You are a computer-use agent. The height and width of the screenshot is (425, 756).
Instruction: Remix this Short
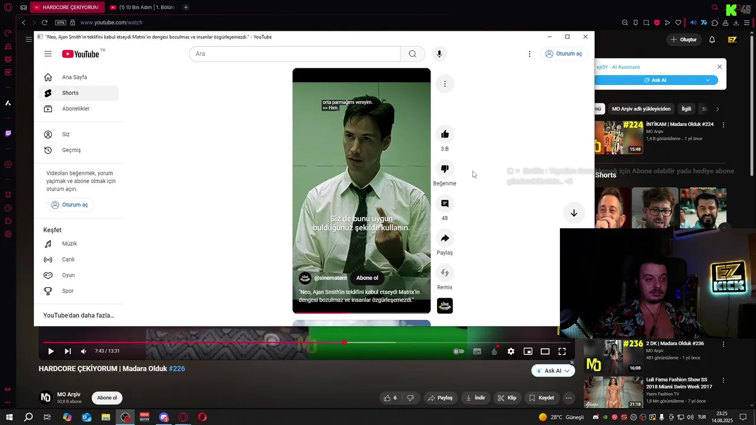click(445, 273)
